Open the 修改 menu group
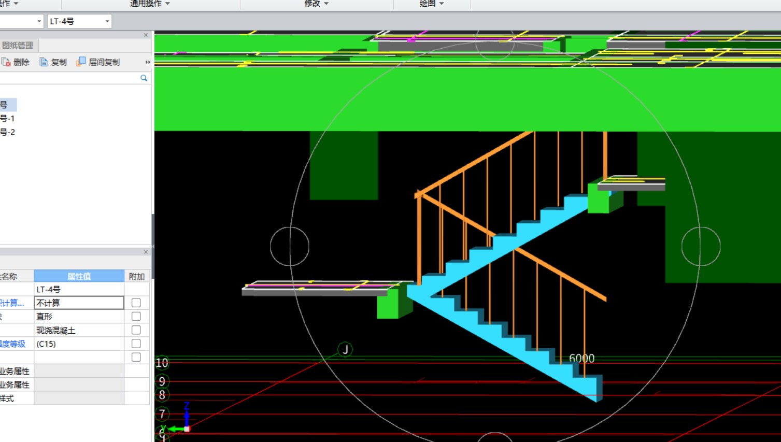The width and height of the screenshot is (781, 442). tap(316, 4)
